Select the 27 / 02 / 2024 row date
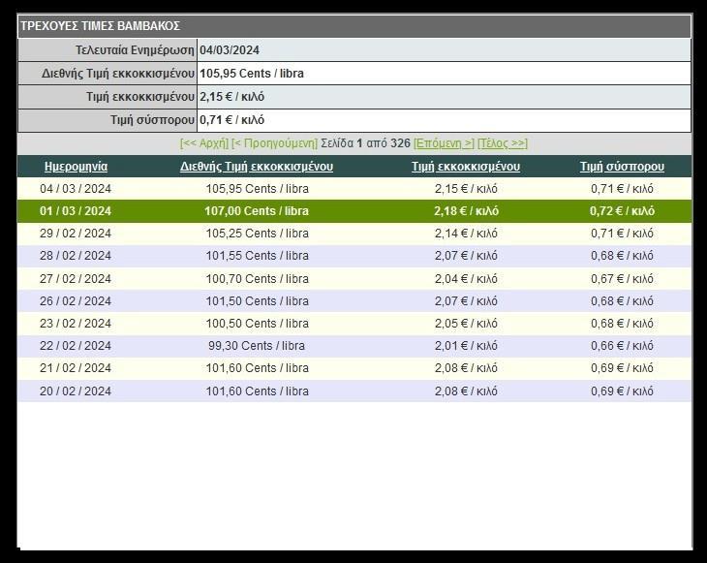Viewport: 707px width, 563px height. click(x=76, y=279)
